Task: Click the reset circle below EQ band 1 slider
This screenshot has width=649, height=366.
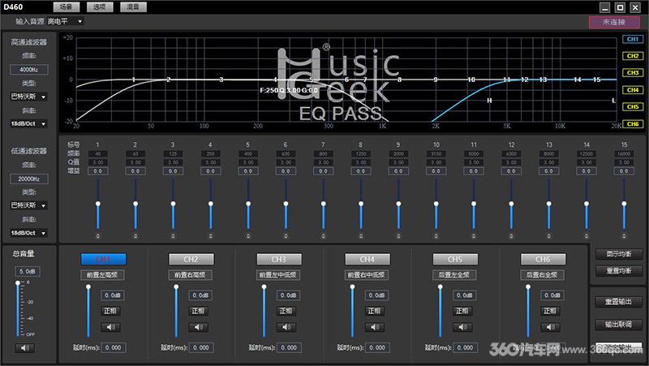Action: (x=98, y=236)
